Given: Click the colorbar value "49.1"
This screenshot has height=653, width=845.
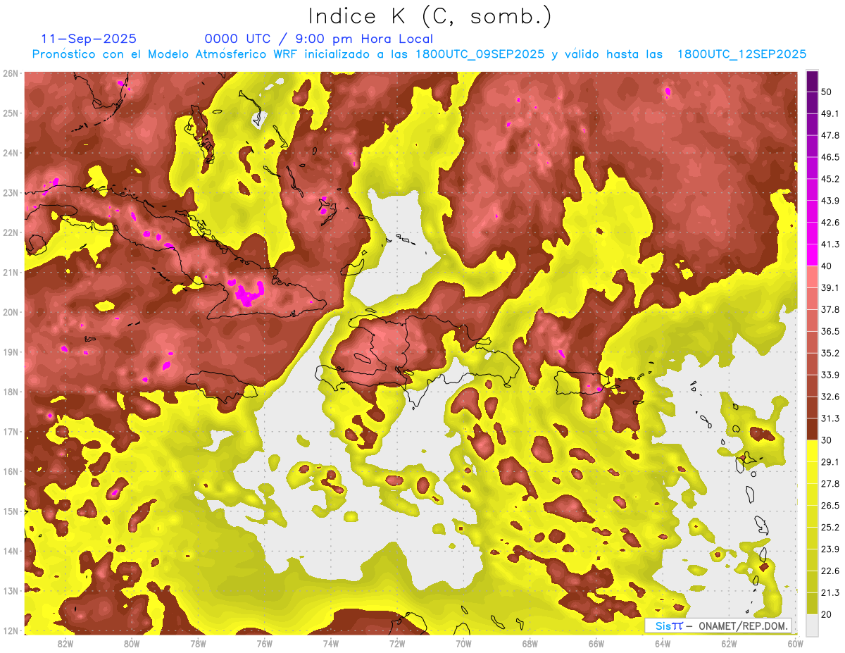Looking at the screenshot, I should point(830,113).
